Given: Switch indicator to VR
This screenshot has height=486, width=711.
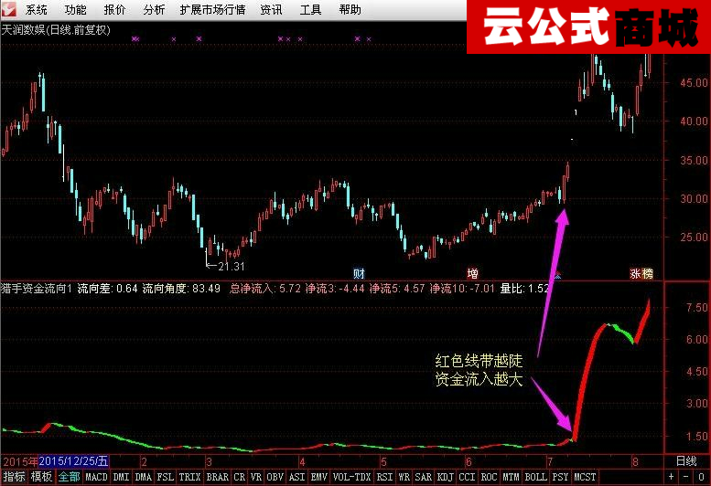Looking at the screenshot, I should click(256, 477).
